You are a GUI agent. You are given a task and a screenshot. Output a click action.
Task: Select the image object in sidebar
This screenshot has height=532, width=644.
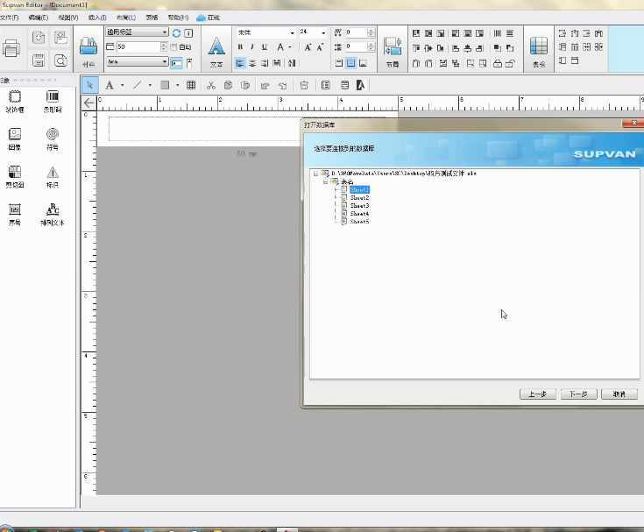15,136
